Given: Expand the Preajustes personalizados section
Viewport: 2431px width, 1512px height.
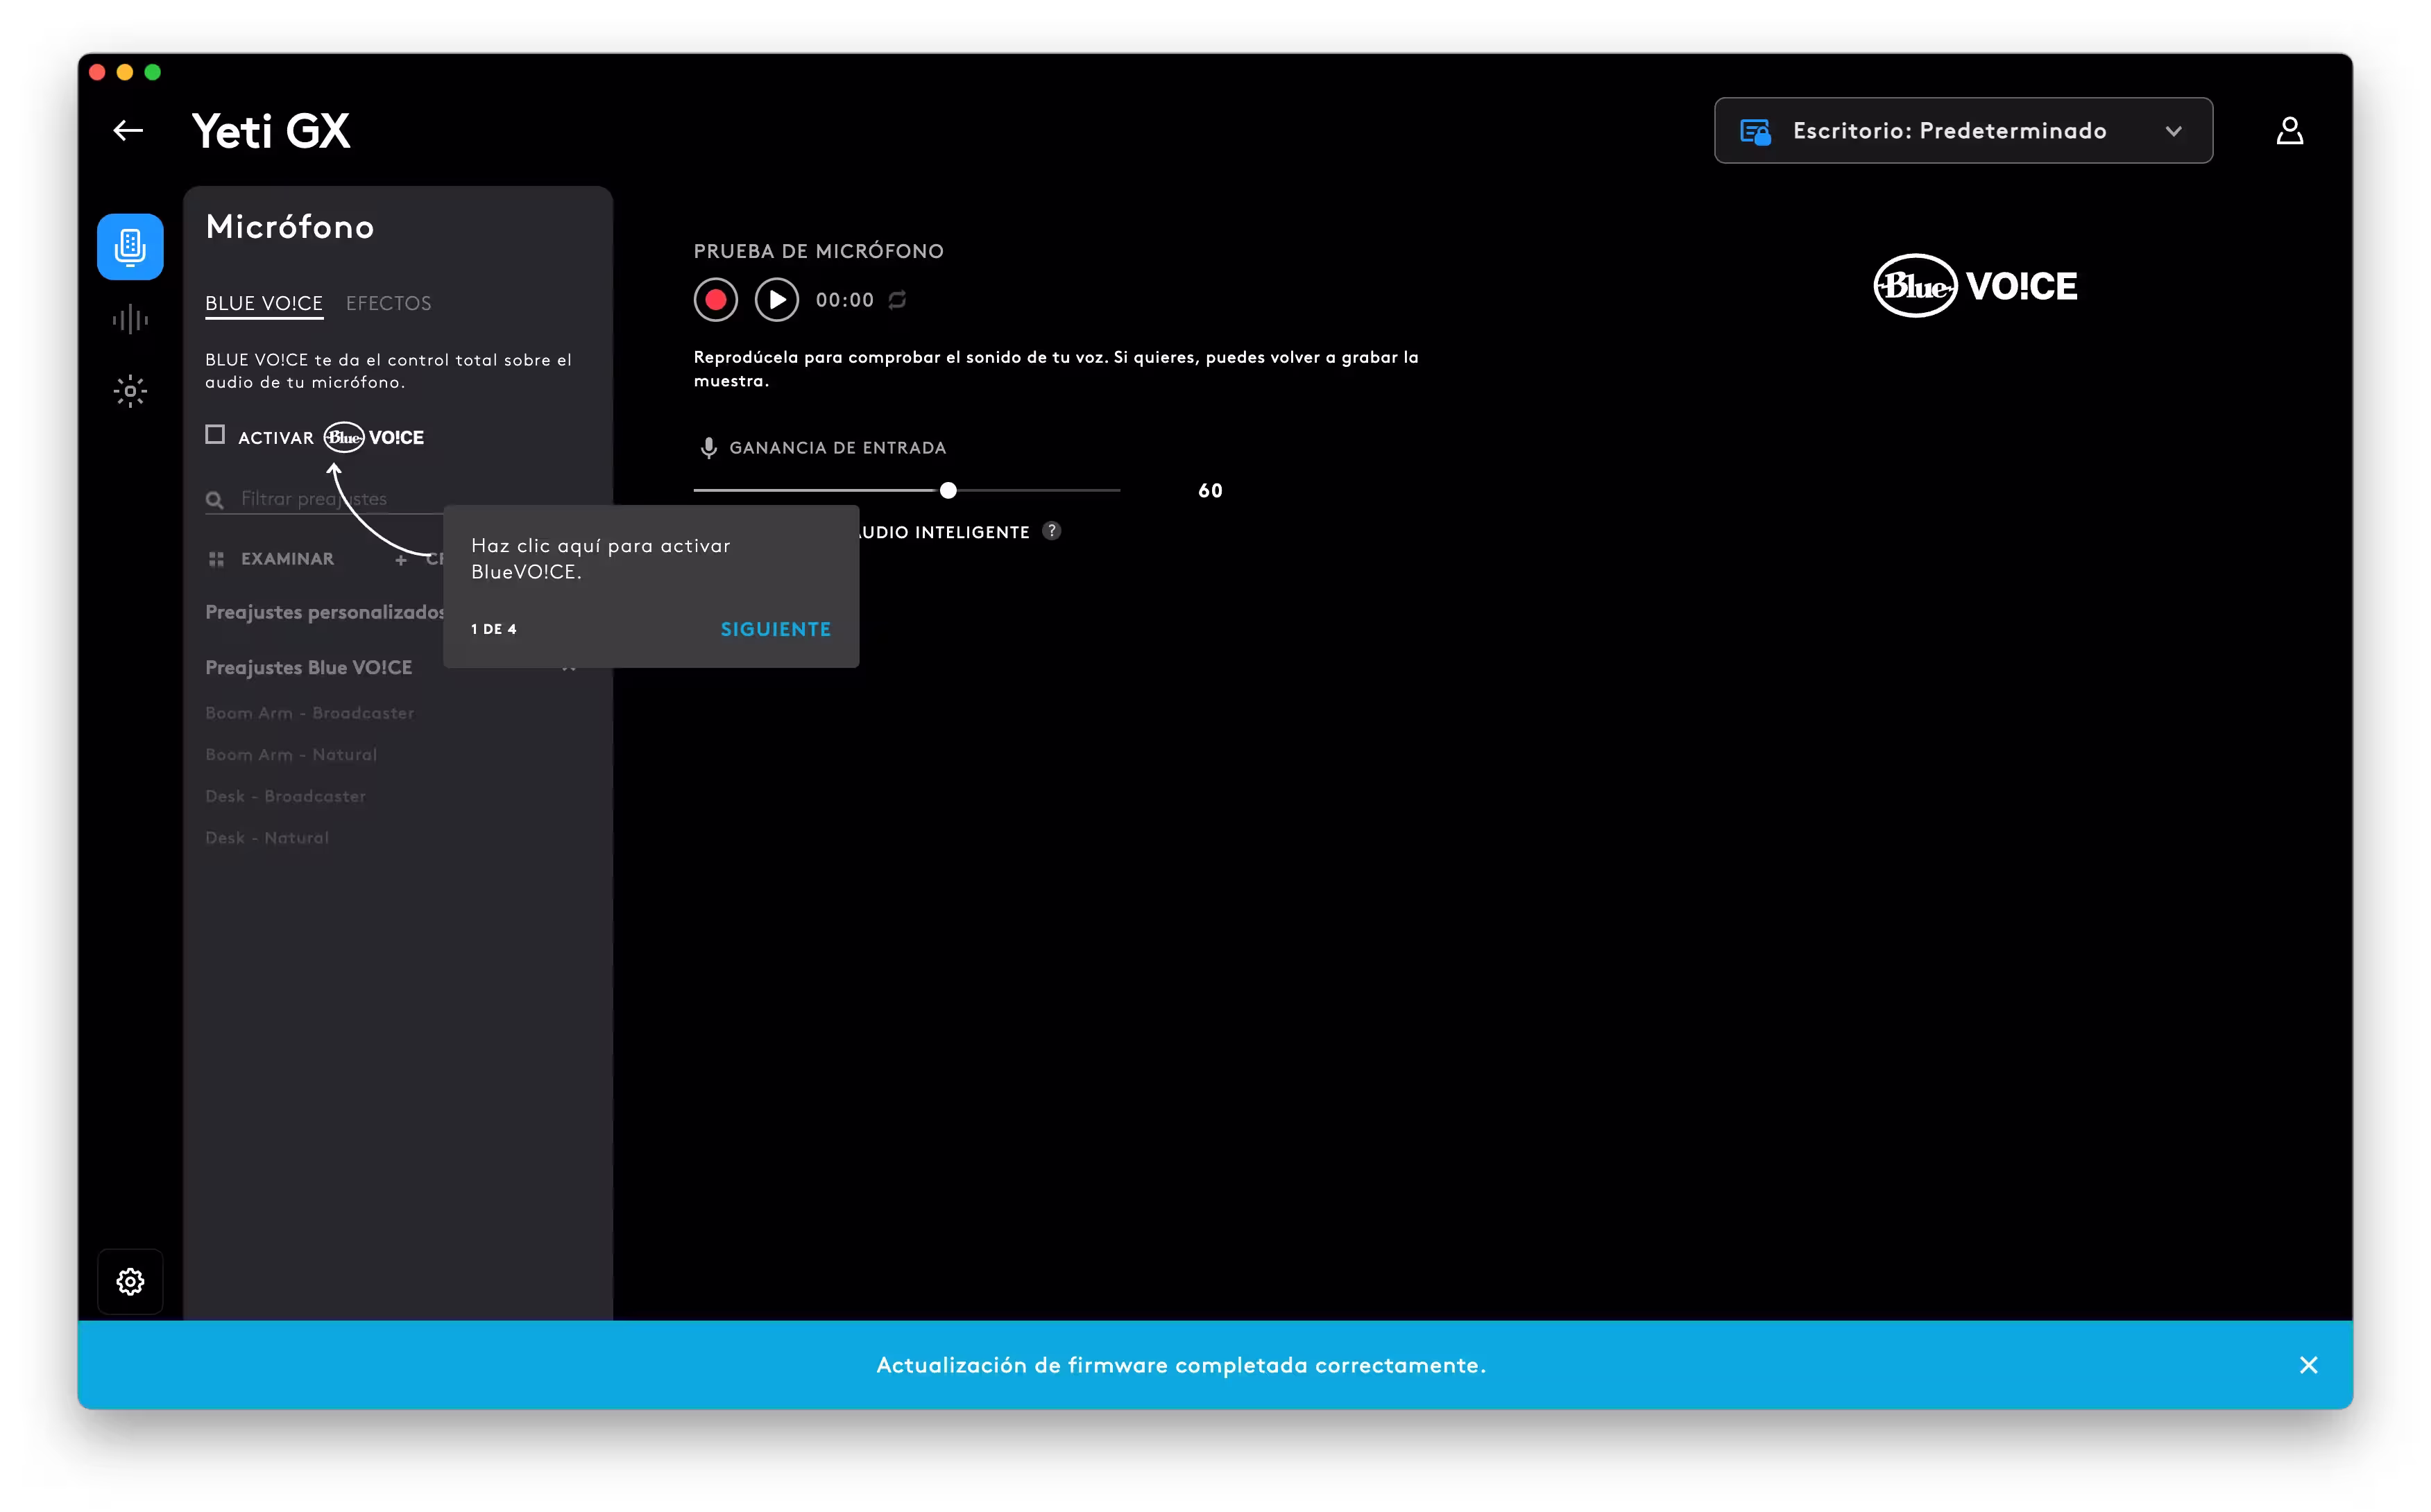Looking at the screenshot, I should click(x=325, y=612).
